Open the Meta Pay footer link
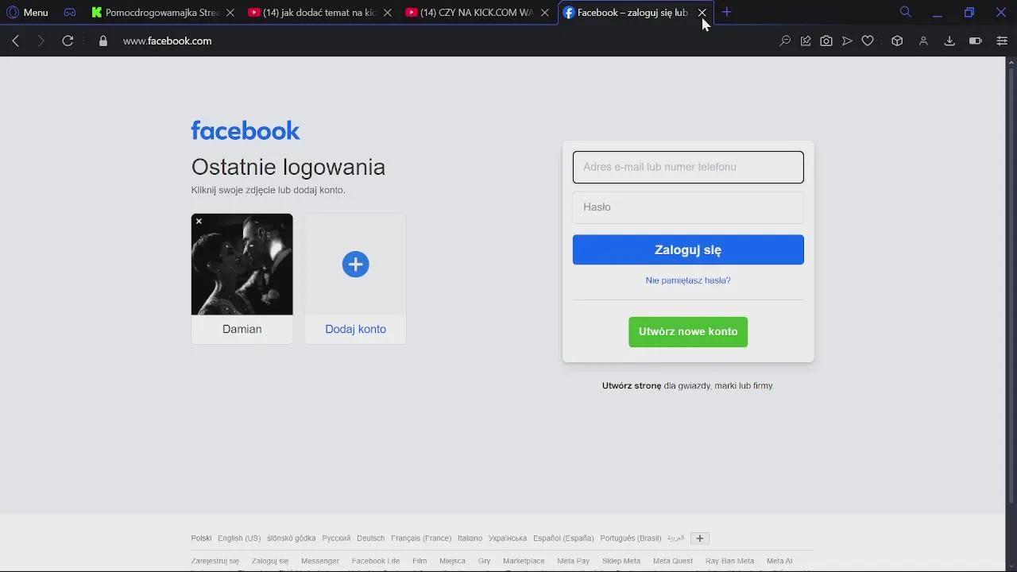Screen dimensions: 1017x572 click(x=574, y=561)
